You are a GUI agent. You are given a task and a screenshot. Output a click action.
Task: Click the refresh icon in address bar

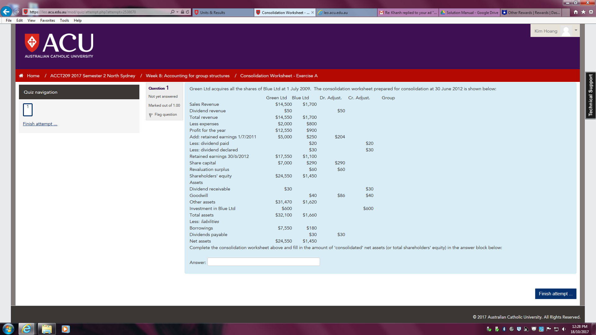click(x=187, y=12)
